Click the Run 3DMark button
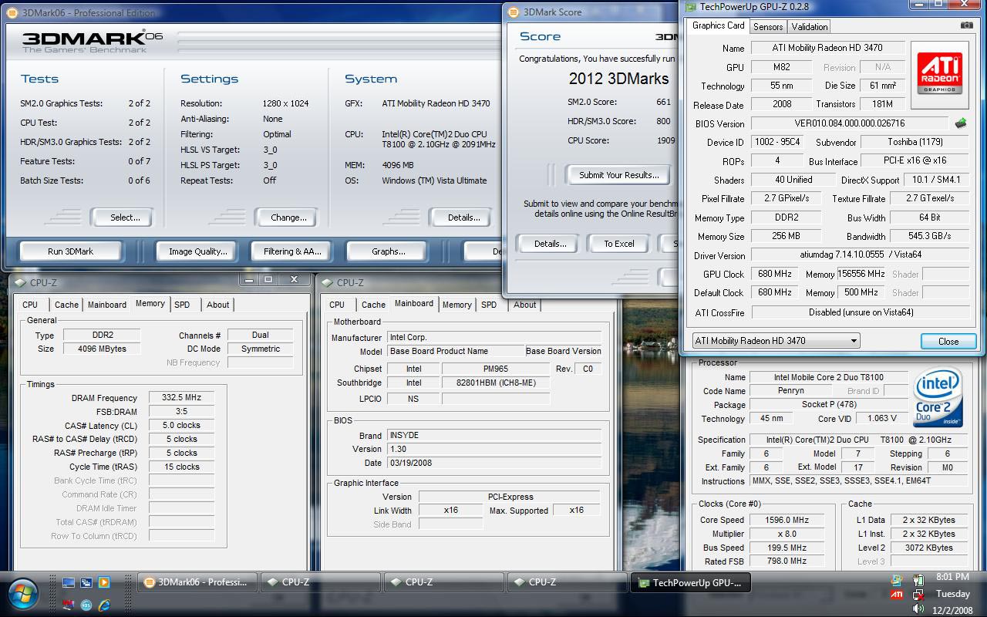This screenshot has height=617, width=987. coord(70,251)
